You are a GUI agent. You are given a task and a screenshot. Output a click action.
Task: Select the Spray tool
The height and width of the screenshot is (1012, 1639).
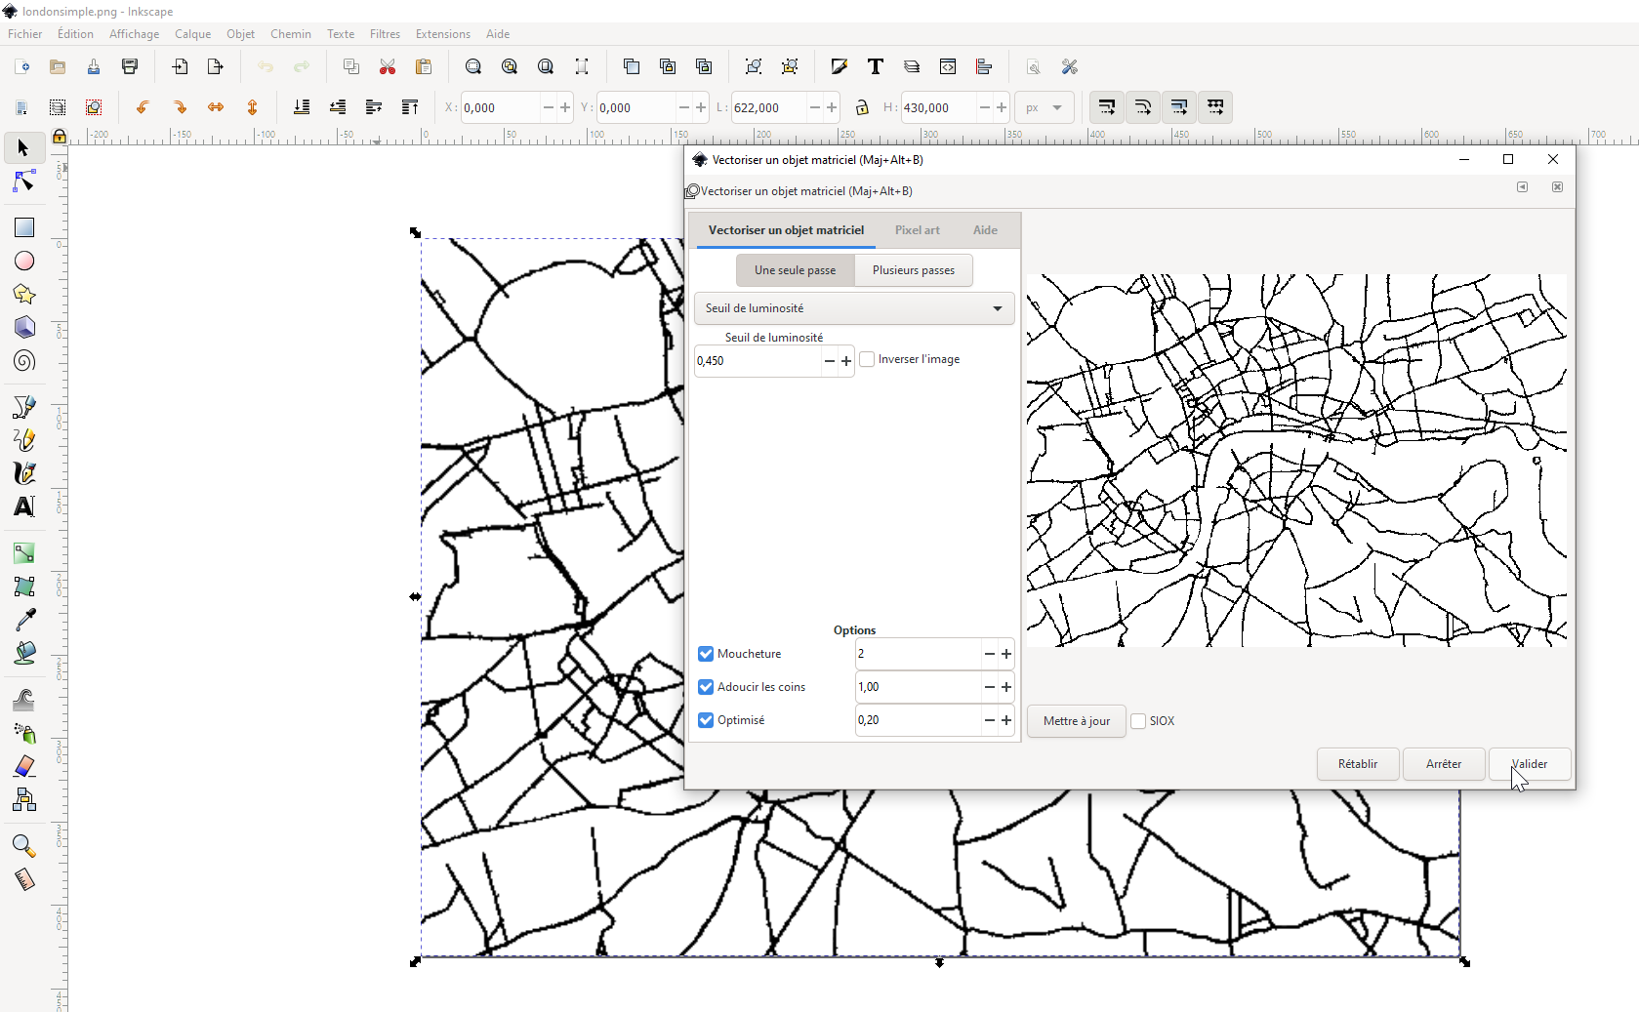[23, 733]
